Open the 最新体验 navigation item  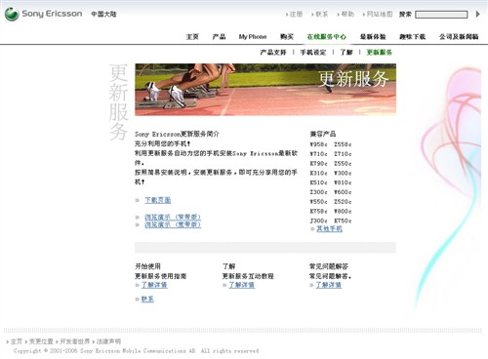click(373, 37)
